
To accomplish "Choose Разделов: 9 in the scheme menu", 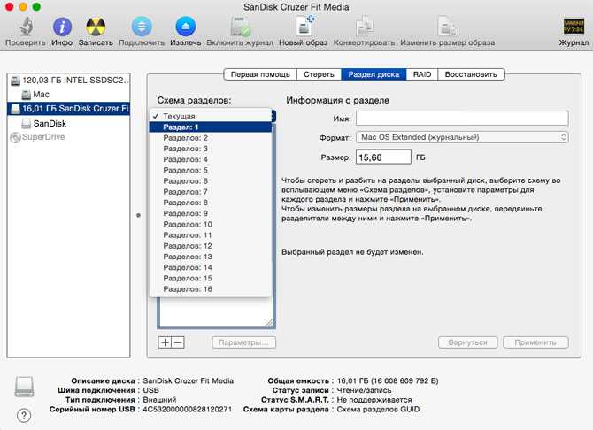I will [211, 213].
